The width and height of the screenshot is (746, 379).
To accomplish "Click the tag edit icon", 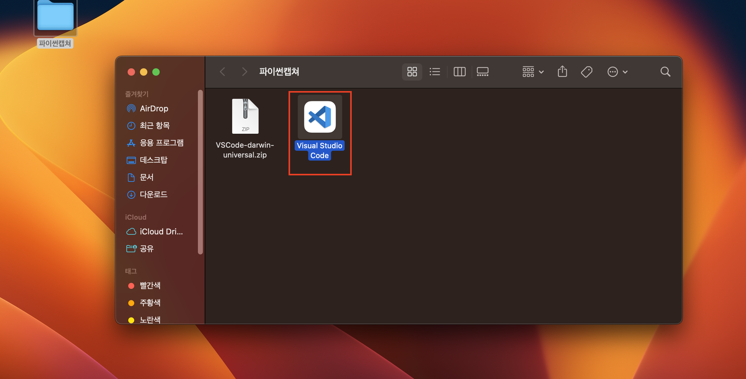I will tap(586, 72).
